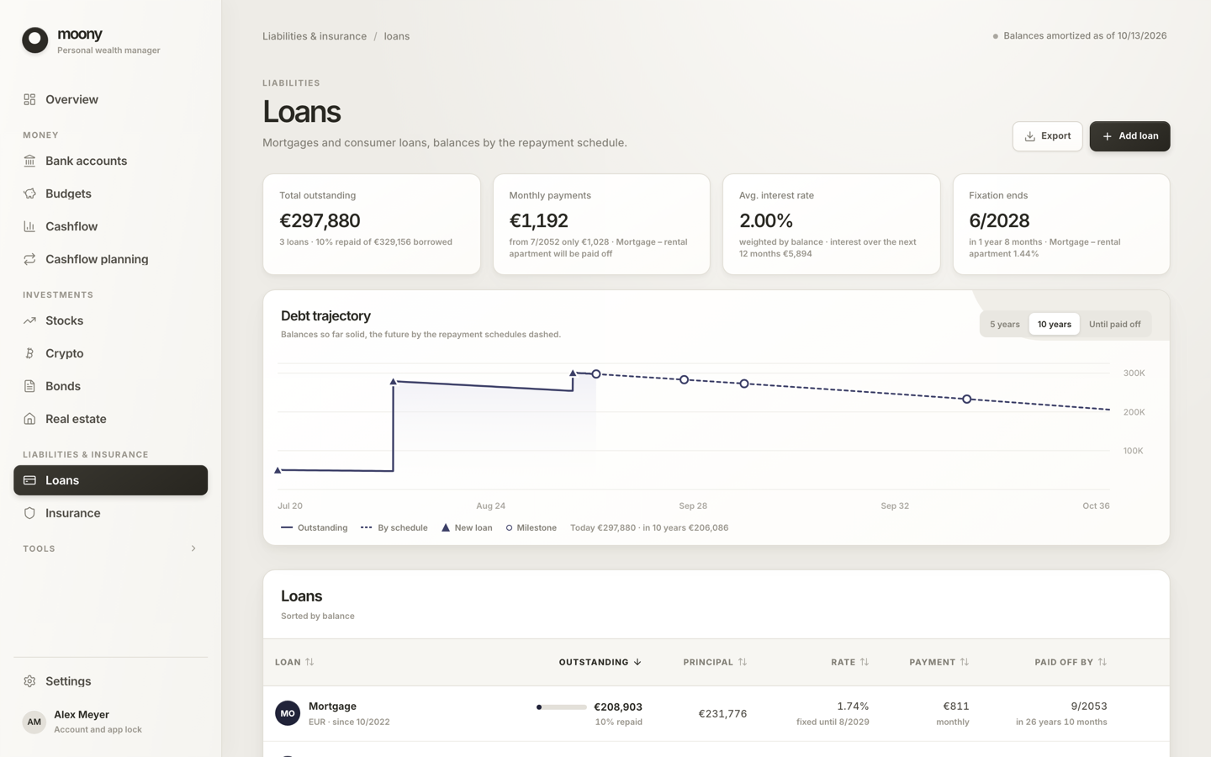
Task: Open Overview from the sidebar grid icon
Action: (29, 99)
